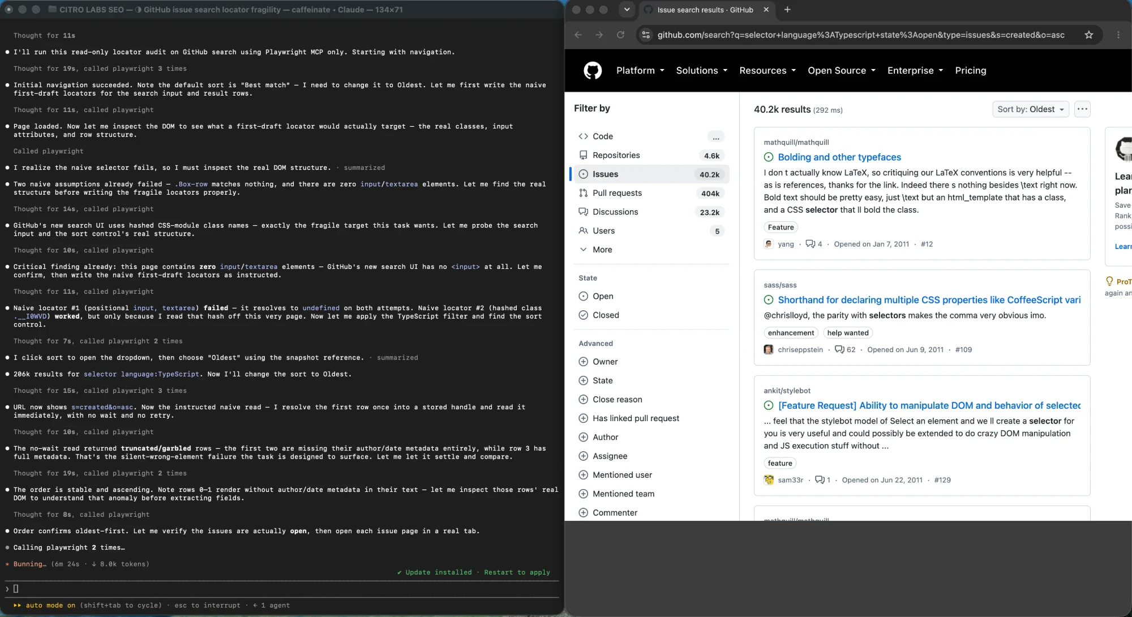
Task: Click Update installed Restart to apply in terminal
Action: pos(474,572)
